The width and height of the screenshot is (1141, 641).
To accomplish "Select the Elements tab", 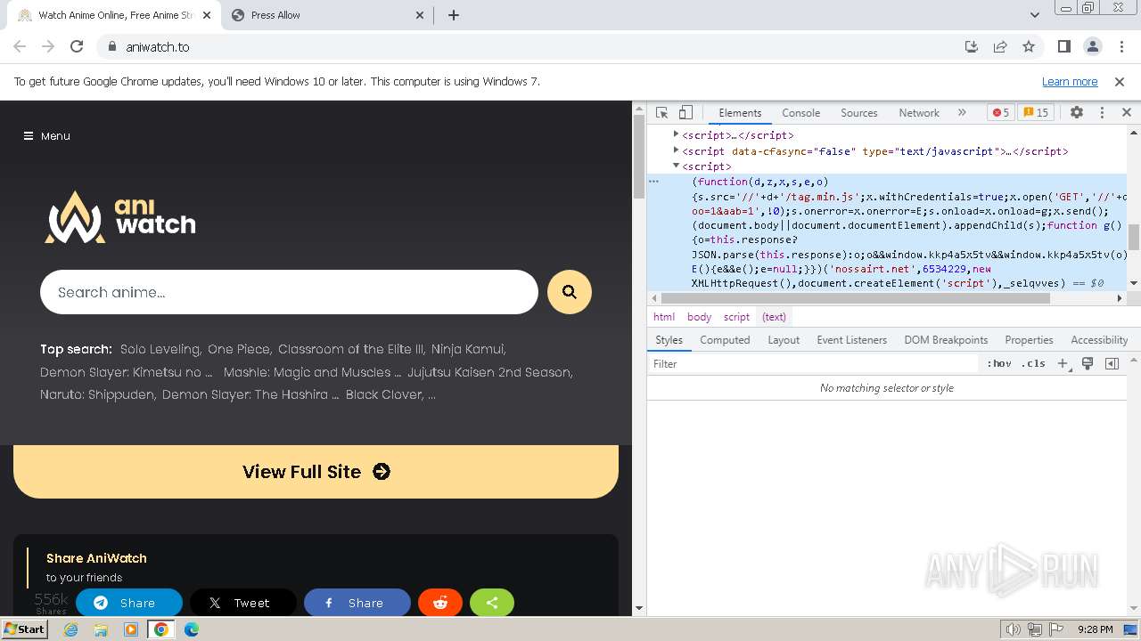I will (x=740, y=113).
